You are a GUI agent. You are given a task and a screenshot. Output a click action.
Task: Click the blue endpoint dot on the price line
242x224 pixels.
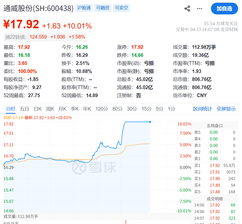[150, 122]
